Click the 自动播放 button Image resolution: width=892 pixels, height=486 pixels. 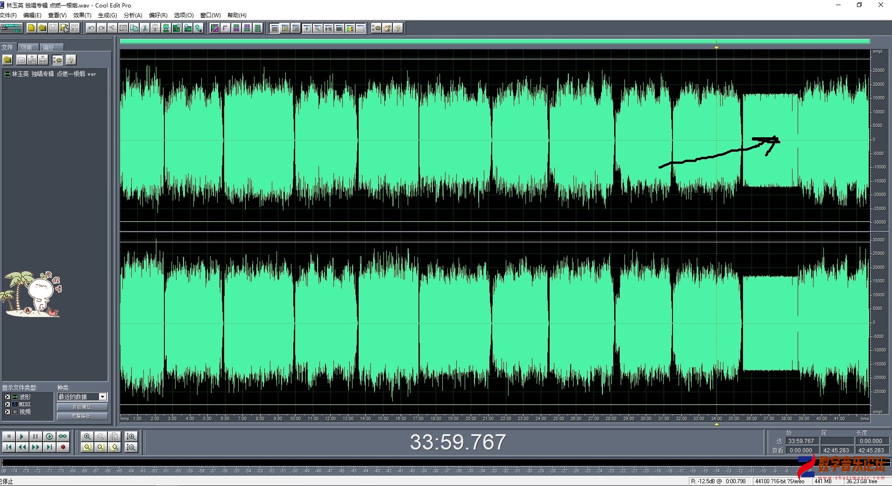pyautogui.click(x=82, y=407)
